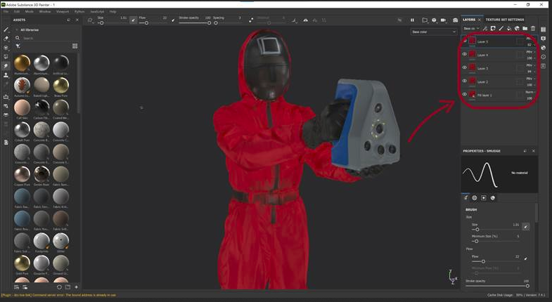The width and height of the screenshot is (552, 302).
Task: Open the export textures icon in left toolbar
Action: (6, 97)
